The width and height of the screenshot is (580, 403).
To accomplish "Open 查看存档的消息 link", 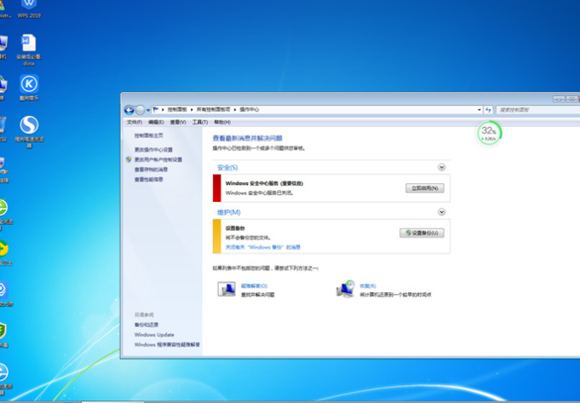I will (x=151, y=170).
